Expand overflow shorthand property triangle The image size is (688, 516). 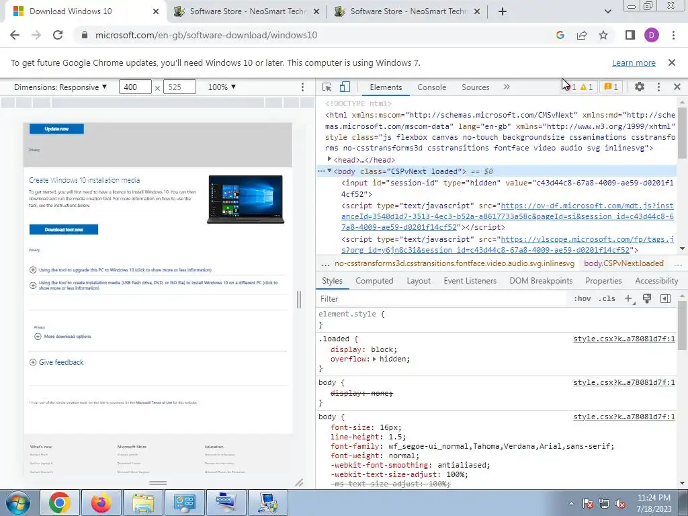(374, 359)
